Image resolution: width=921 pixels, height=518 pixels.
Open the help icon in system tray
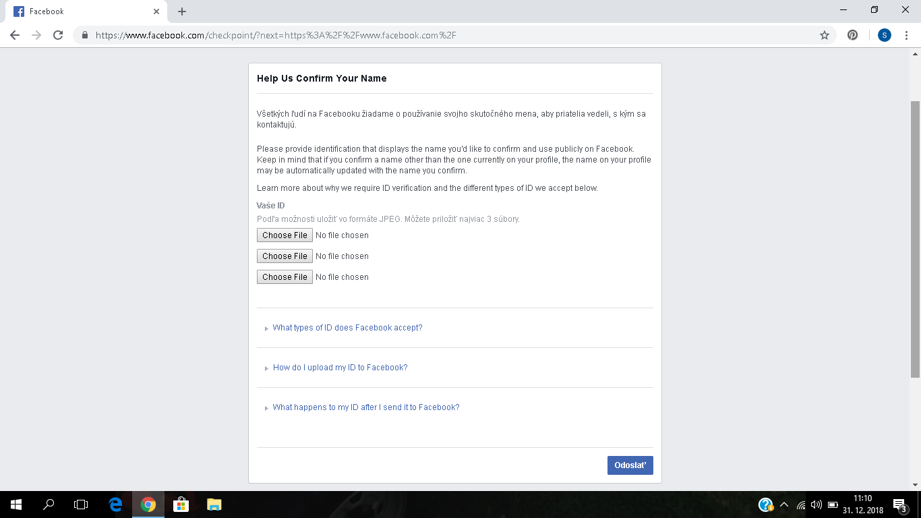[766, 505]
